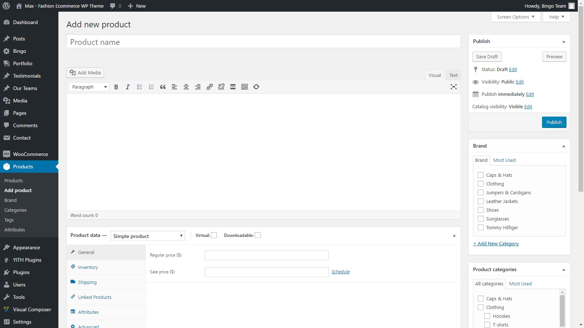Open the site home icon in admin bar
This screenshot has height=328, width=584.
point(19,6)
